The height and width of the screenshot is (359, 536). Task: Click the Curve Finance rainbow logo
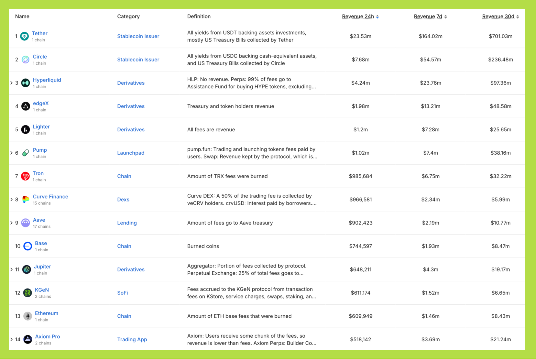[25, 200]
